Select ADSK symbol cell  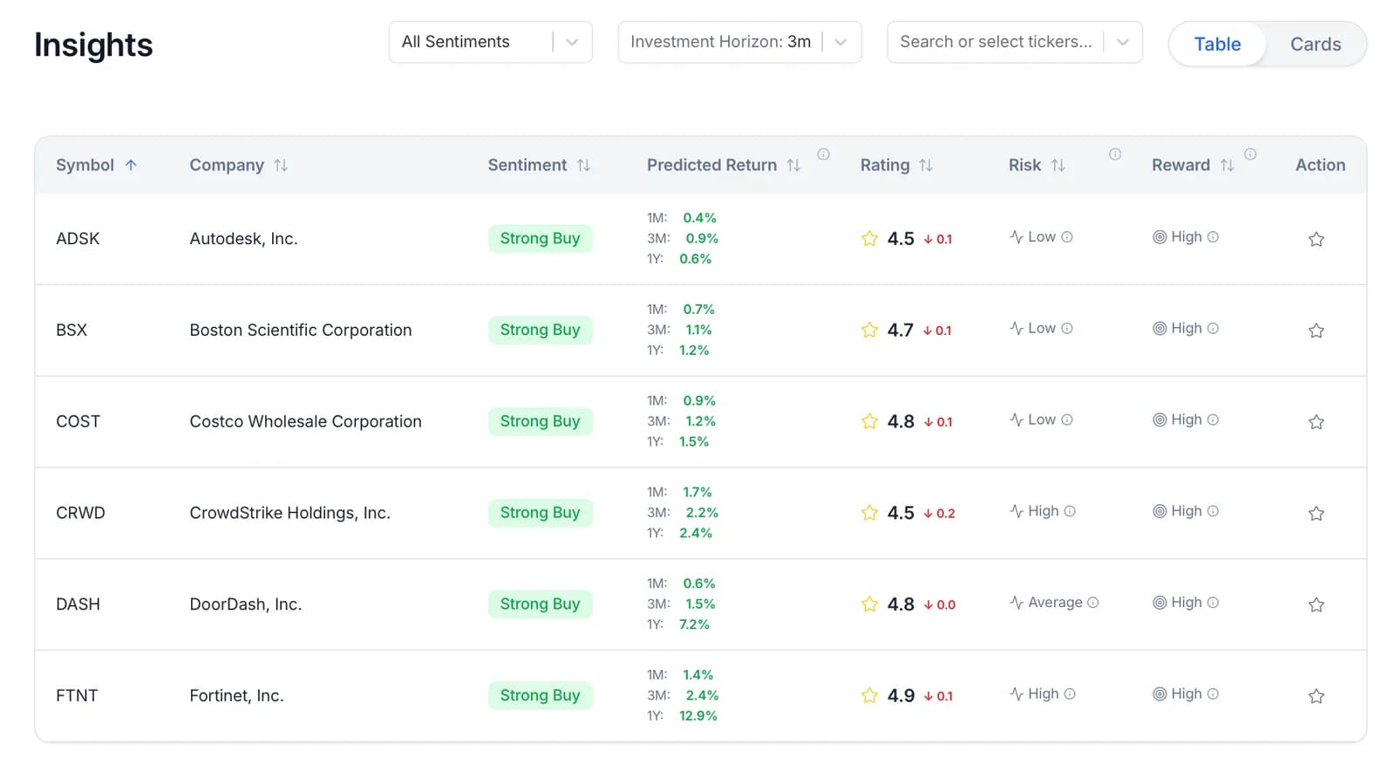(x=78, y=238)
